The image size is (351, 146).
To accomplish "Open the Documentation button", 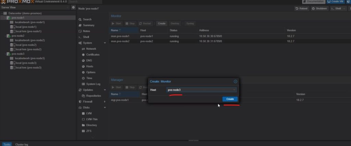I will tap(314, 2).
